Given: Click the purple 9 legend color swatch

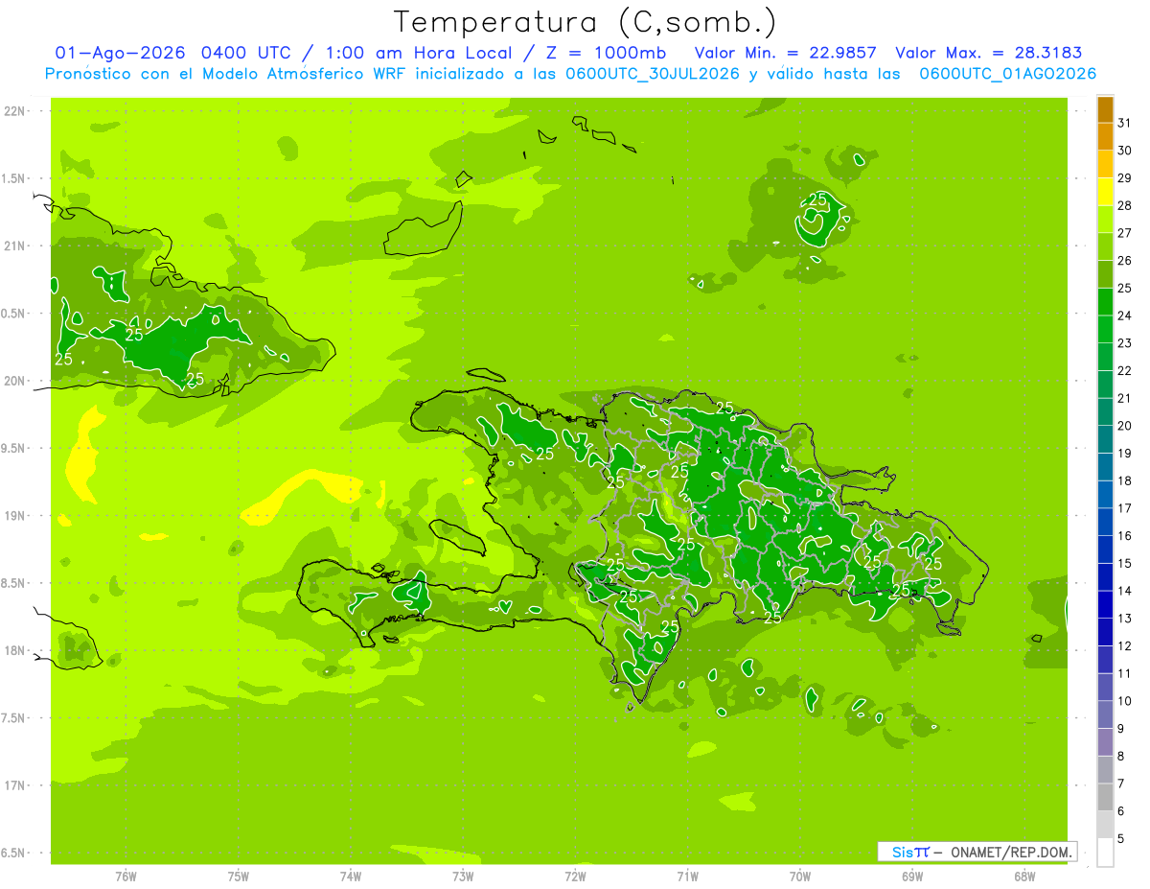Looking at the screenshot, I should pyautogui.click(x=1105, y=715).
